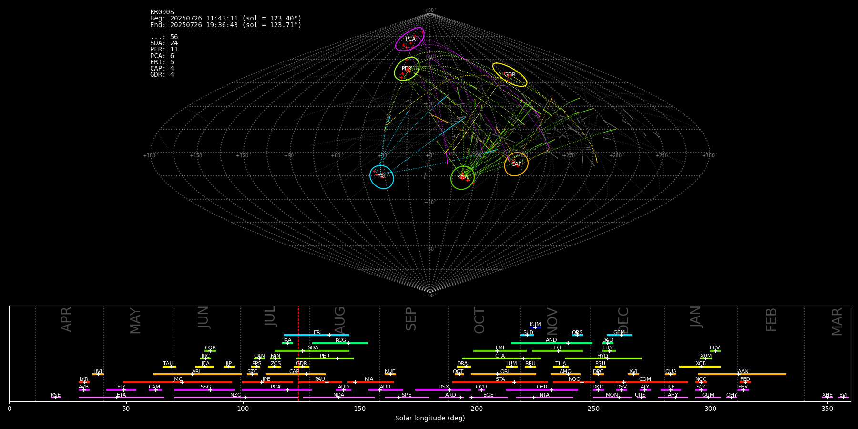Click the PER activity bar in timeline
The height and width of the screenshot is (429, 858).
click(x=325, y=358)
